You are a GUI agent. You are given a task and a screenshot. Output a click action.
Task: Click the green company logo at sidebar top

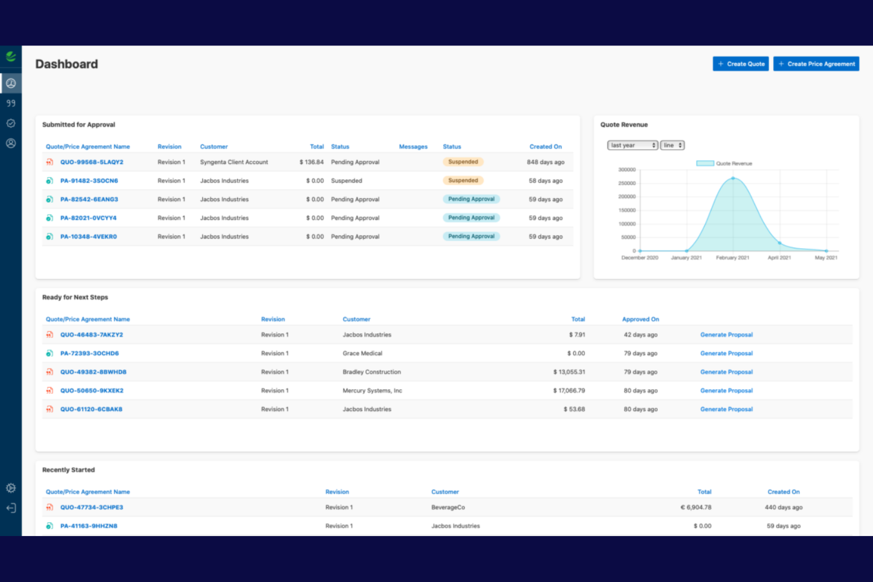pos(11,57)
